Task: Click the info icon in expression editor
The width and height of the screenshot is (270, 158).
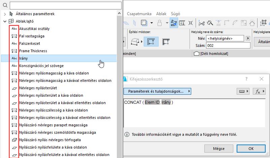Action: 127,134
